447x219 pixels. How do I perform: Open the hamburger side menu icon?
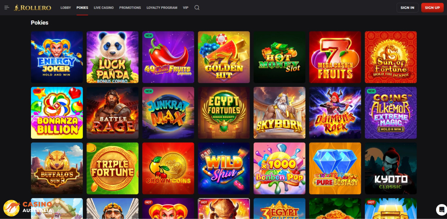coord(7,8)
